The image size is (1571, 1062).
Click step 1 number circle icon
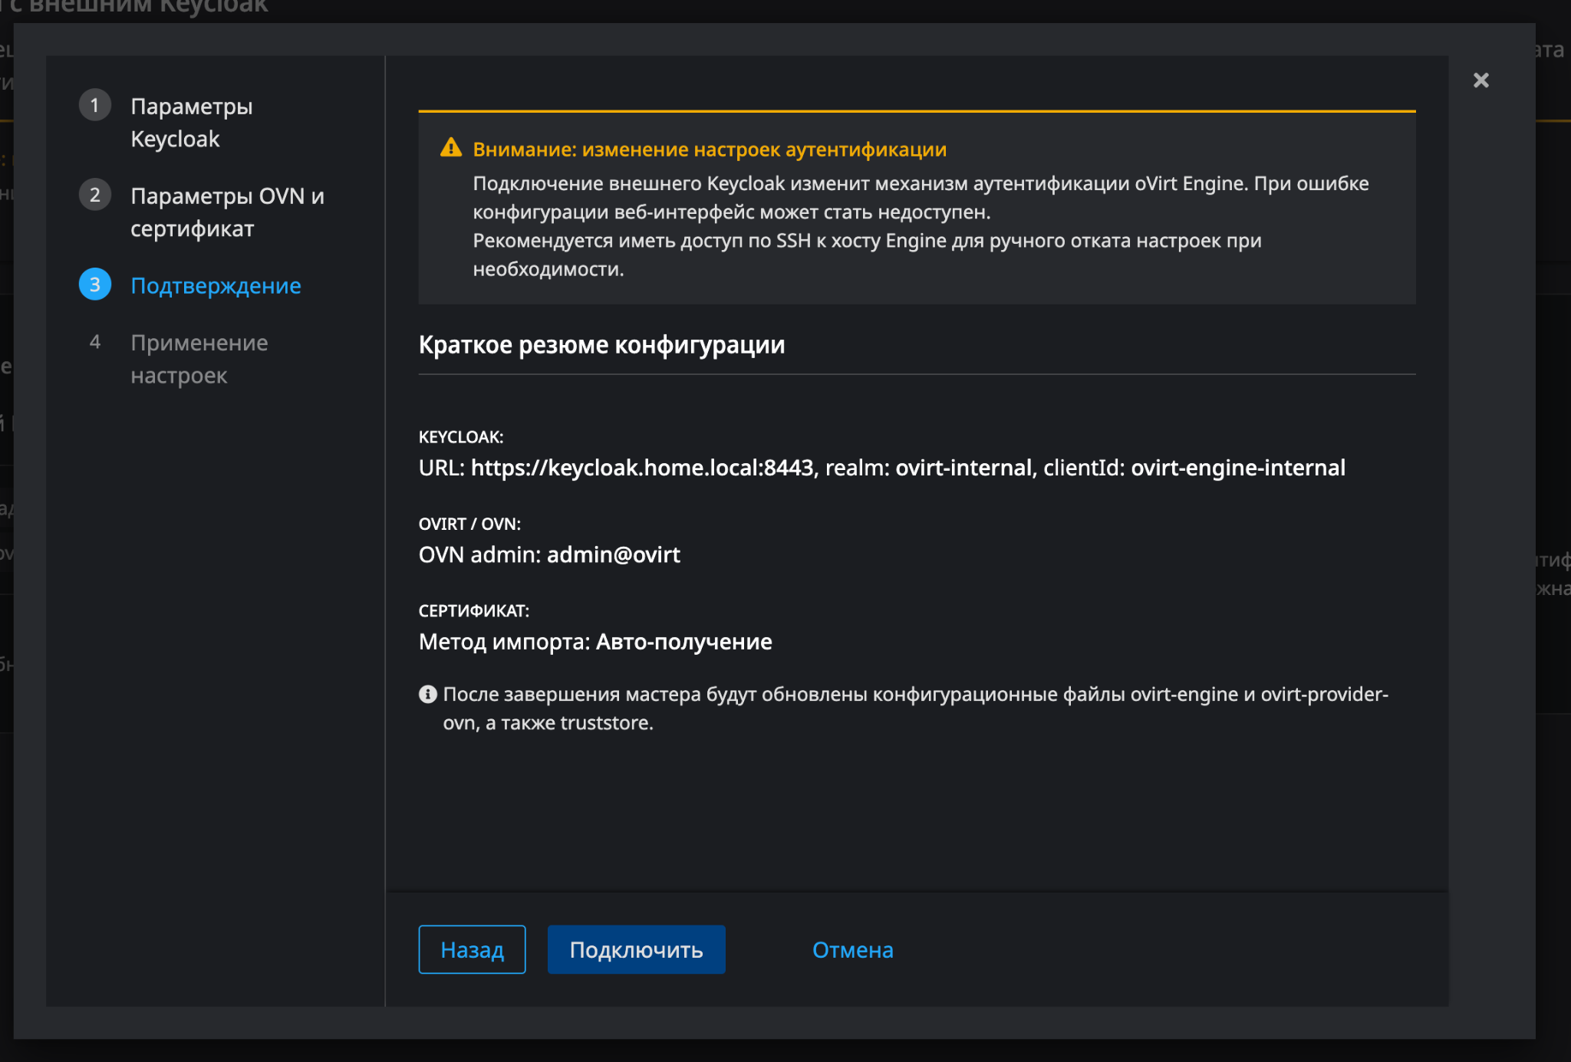(95, 105)
